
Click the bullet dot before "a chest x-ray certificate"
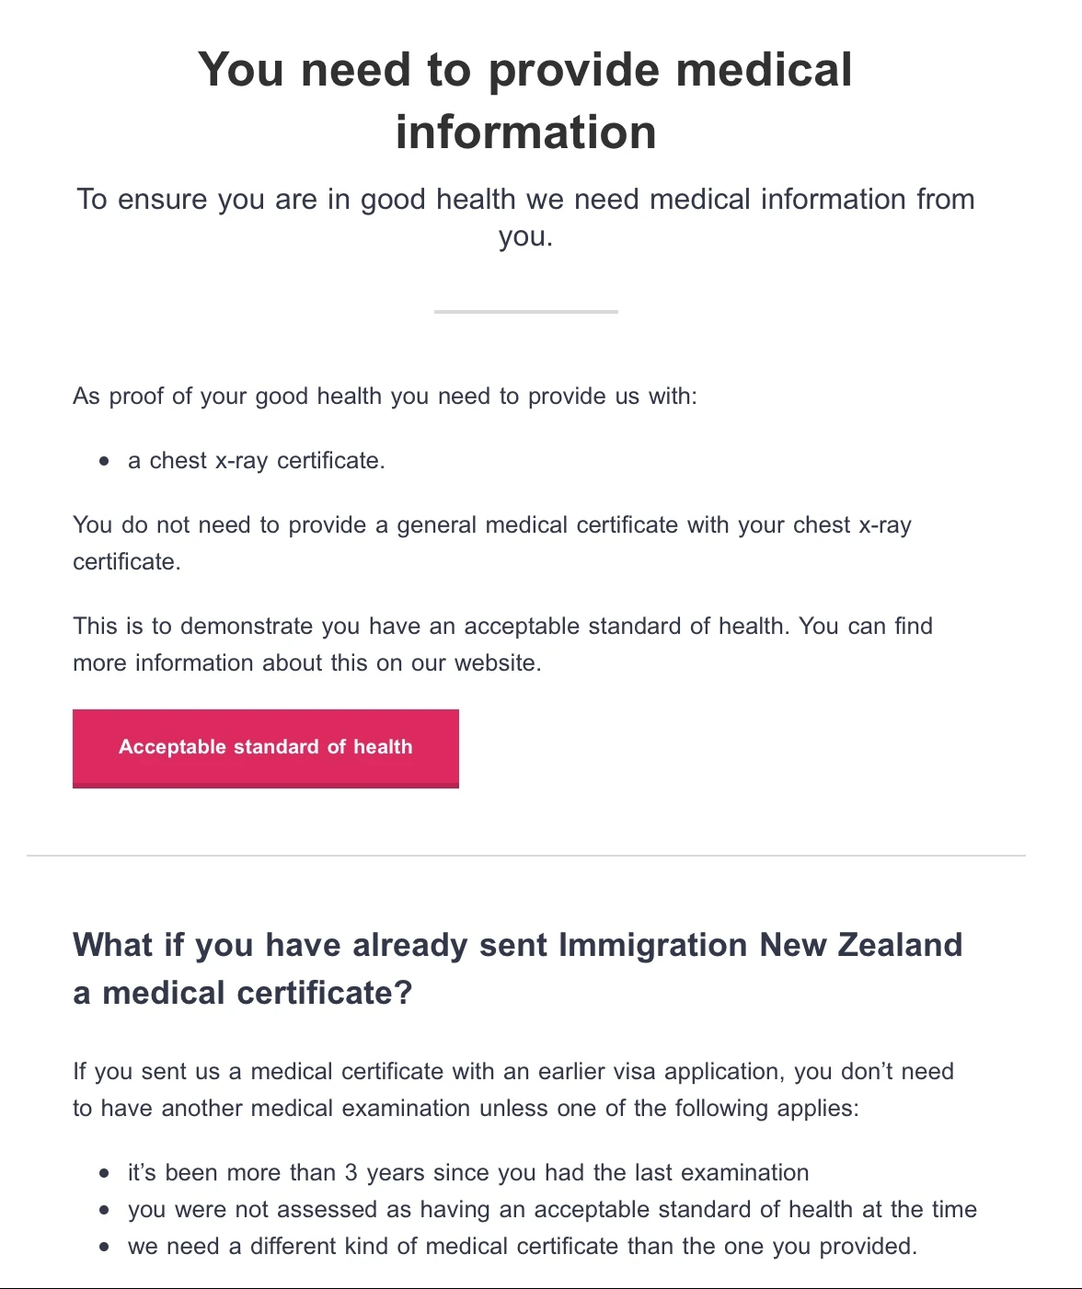[104, 461]
